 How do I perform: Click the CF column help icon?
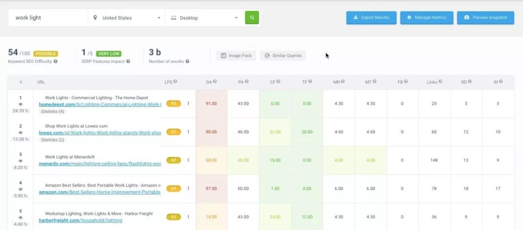click(x=278, y=82)
